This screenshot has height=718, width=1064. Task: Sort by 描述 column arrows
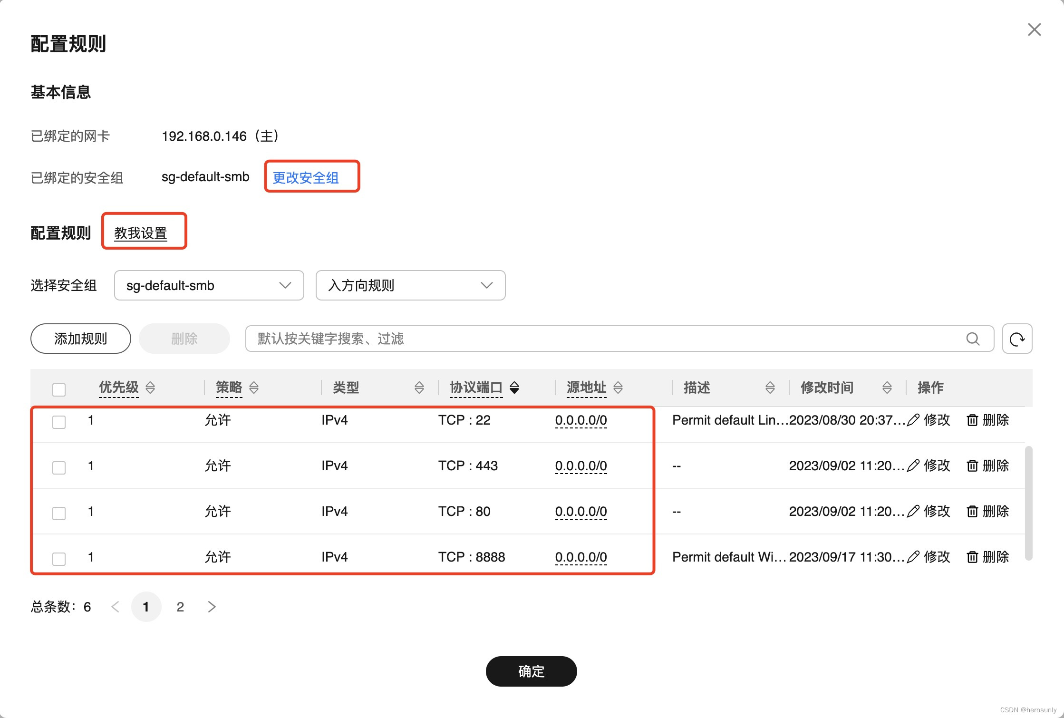pos(770,388)
